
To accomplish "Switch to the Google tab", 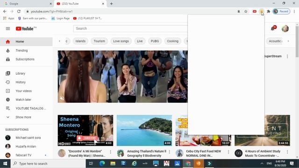I will (x=27, y=4).
